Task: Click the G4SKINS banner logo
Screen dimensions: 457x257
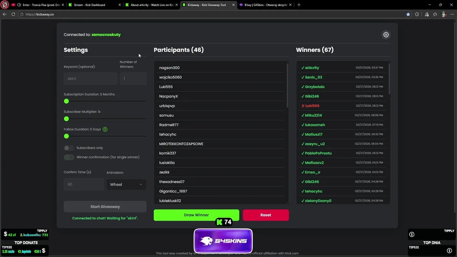Action: [x=223, y=241]
